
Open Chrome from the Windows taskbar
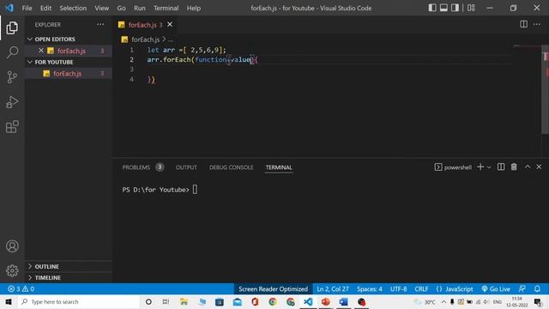pyautogui.click(x=273, y=301)
